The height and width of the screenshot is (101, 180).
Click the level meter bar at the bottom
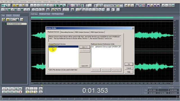coord(89,97)
